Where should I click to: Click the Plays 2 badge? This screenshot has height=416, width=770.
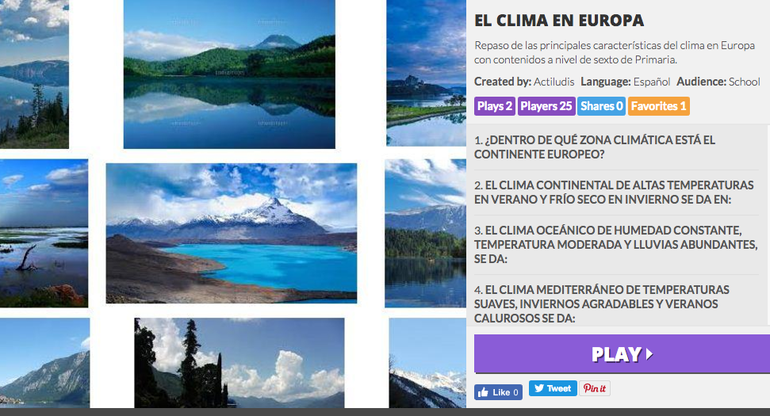pos(495,106)
